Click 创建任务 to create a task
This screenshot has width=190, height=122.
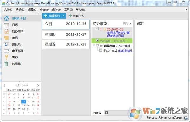[x=76, y=16]
